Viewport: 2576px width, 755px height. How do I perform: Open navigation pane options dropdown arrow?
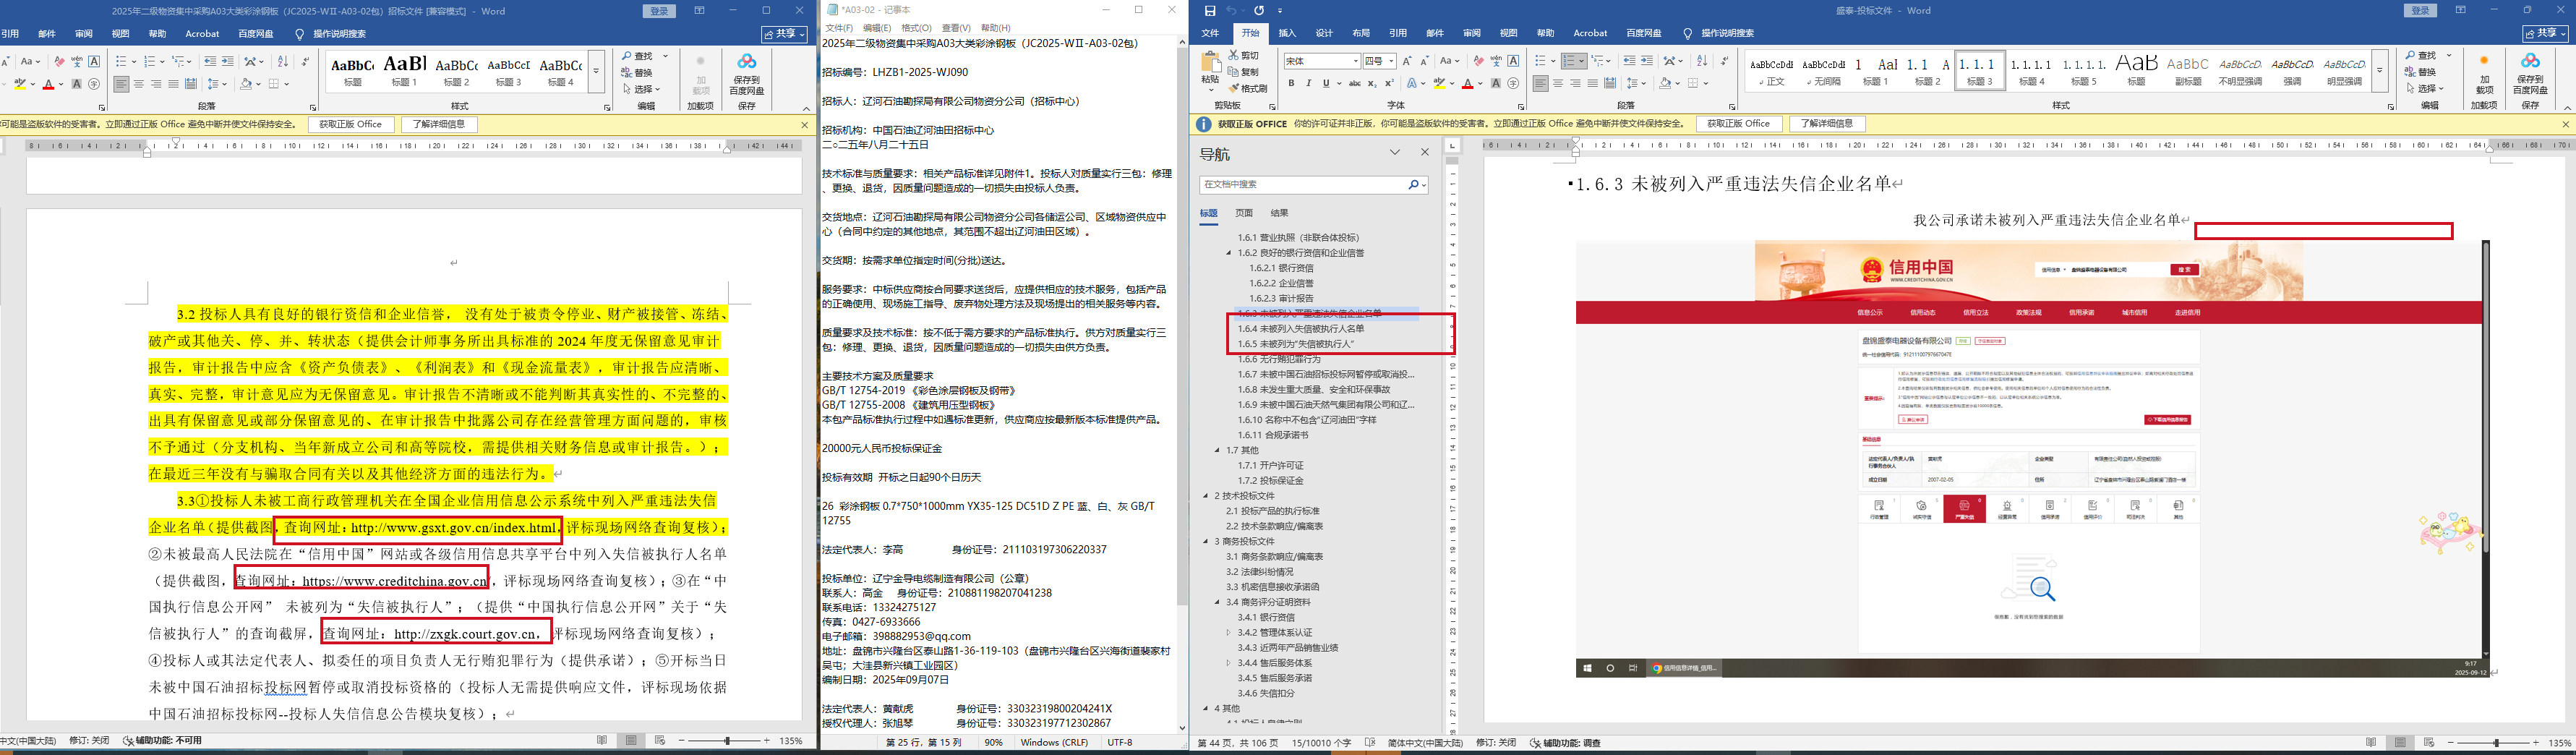coord(1394,152)
